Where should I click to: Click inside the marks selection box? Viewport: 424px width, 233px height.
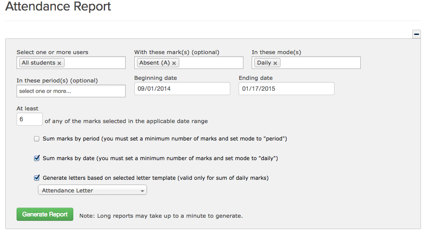[211, 62]
